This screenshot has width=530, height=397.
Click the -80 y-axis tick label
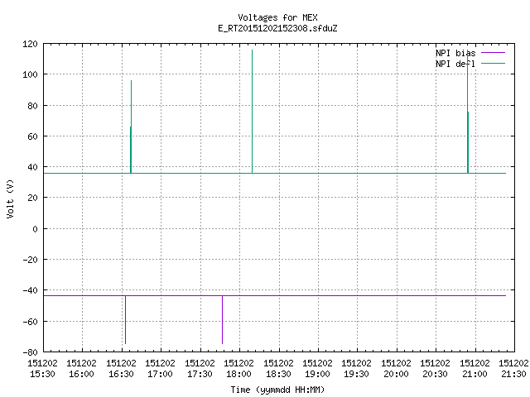point(30,352)
